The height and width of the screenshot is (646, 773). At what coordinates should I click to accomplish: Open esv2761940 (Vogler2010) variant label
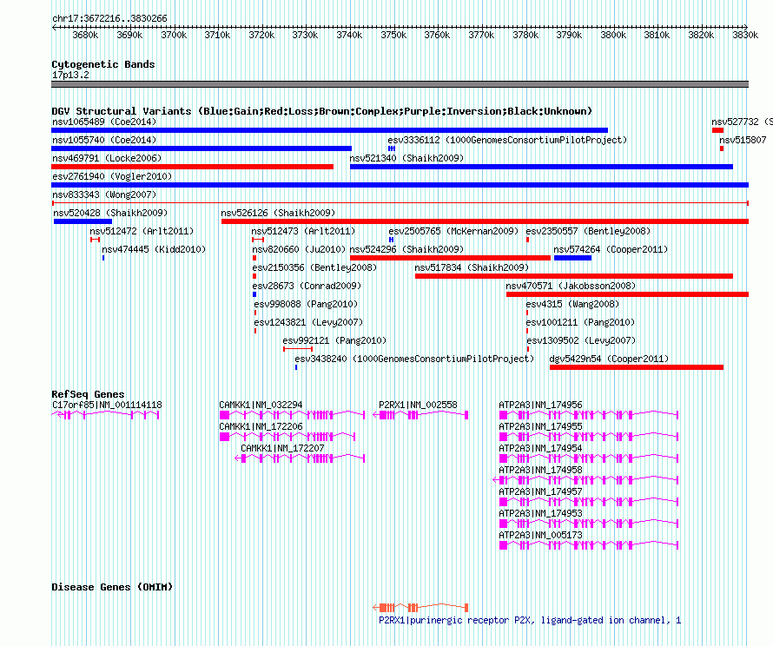pos(112,176)
